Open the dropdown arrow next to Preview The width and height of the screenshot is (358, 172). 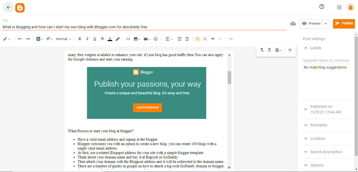326,24
